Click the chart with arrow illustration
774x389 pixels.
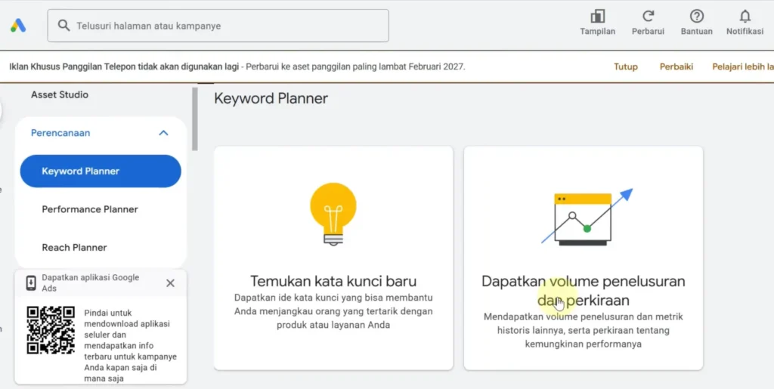[x=587, y=217]
